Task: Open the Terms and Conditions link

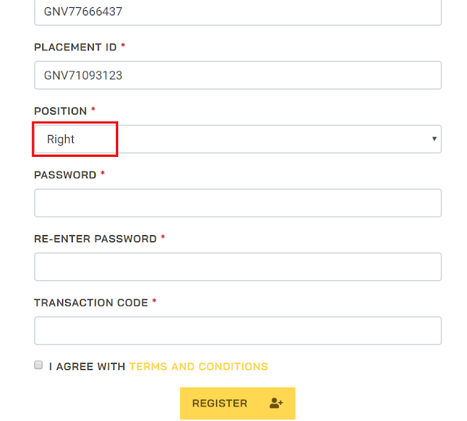Action: click(198, 366)
